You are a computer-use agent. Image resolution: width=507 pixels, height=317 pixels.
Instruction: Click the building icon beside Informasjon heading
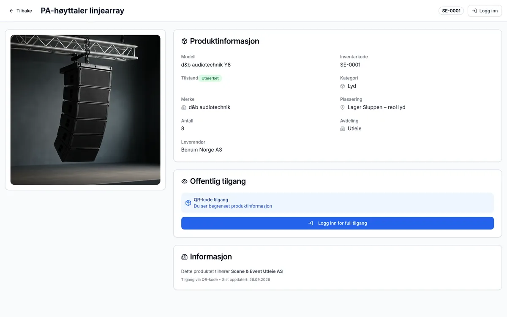[x=184, y=257]
